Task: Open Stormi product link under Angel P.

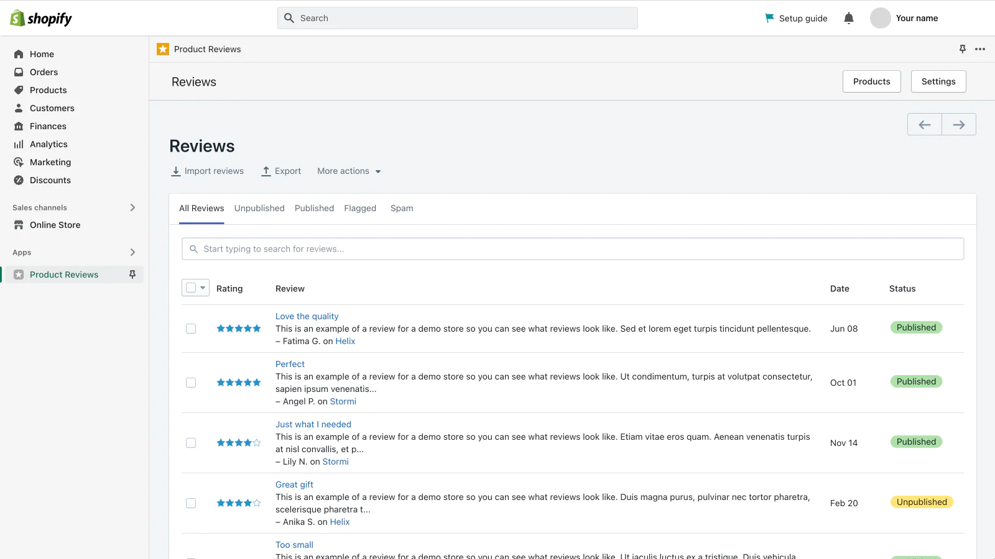Action: [343, 401]
